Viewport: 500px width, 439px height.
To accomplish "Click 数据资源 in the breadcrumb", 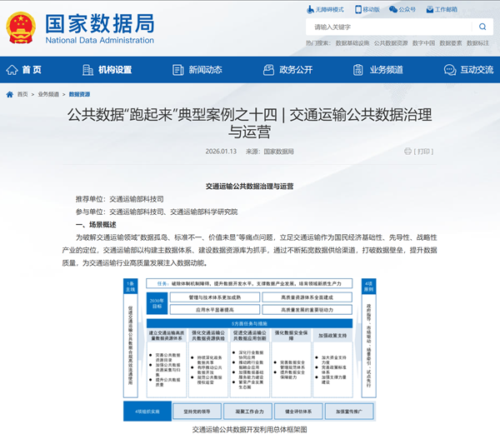I will [x=80, y=95].
